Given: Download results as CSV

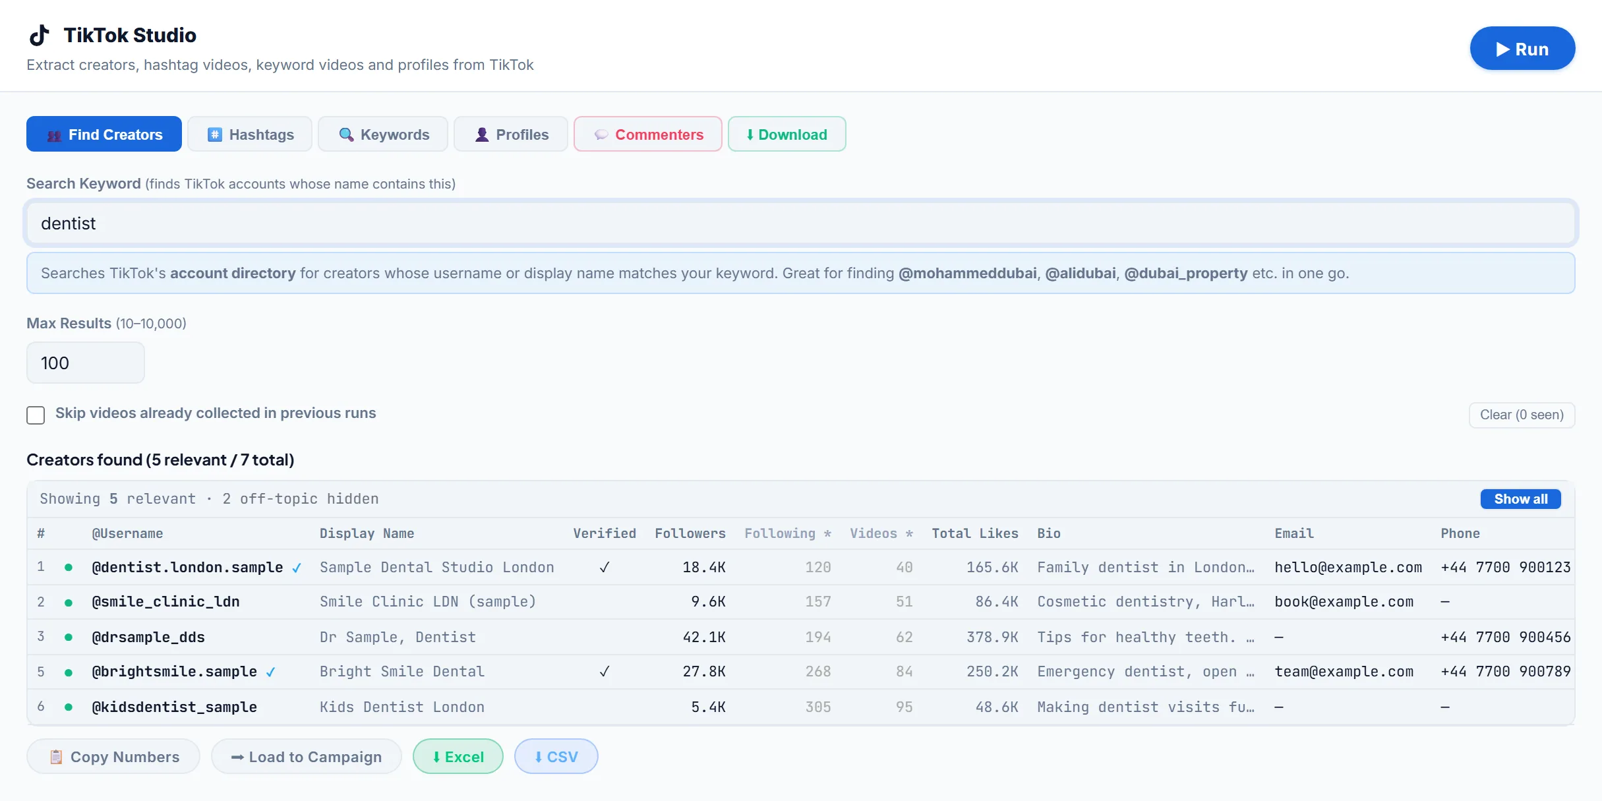Looking at the screenshot, I should [x=556, y=757].
